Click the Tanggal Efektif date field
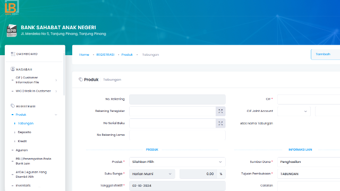Image resolution: width=340 pixels, height=191 pixels. click(177, 186)
